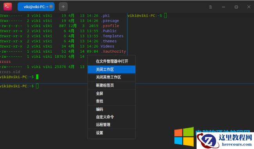Click the .Templates directory name

[x=112, y=36]
